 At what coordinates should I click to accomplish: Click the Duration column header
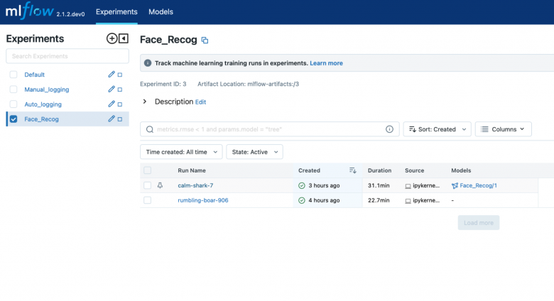tap(379, 170)
